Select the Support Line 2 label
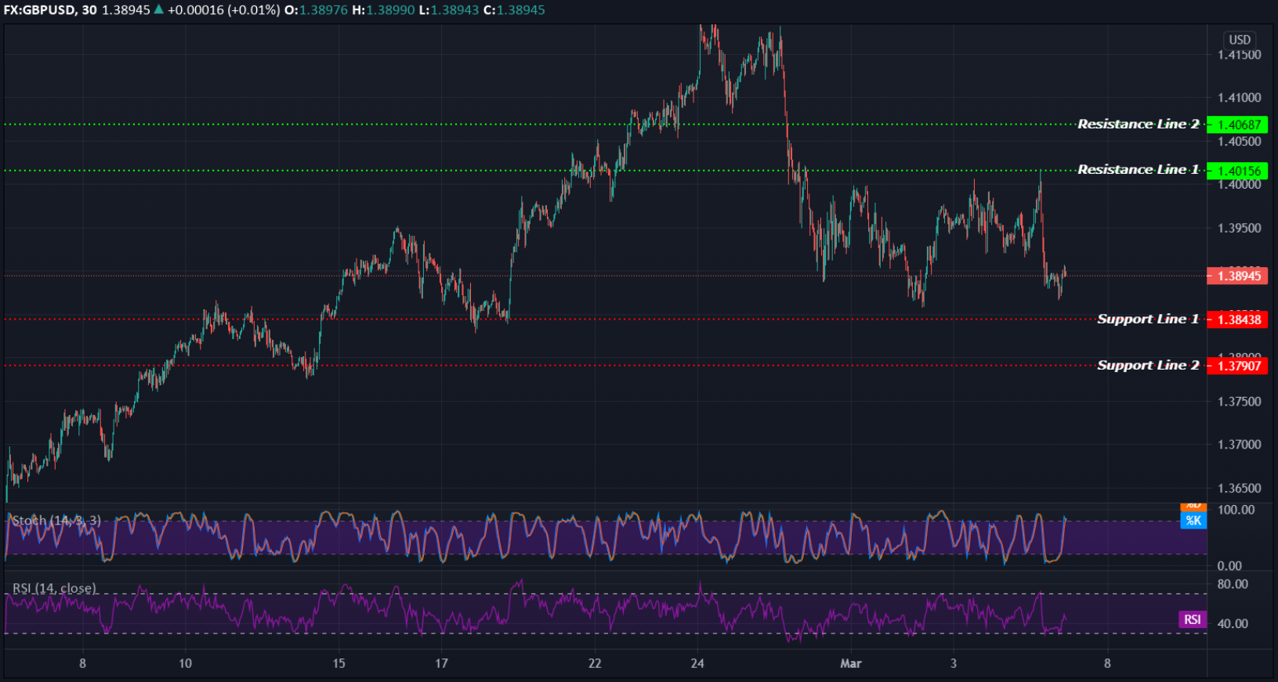Viewport: 1278px width, 682px height. click(1148, 365)
